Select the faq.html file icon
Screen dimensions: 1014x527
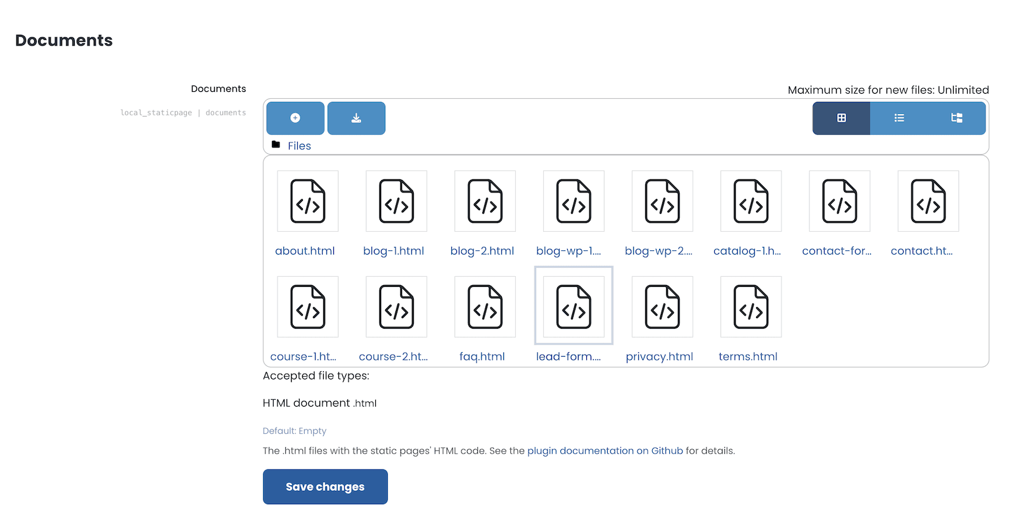(x=485, y=307)
